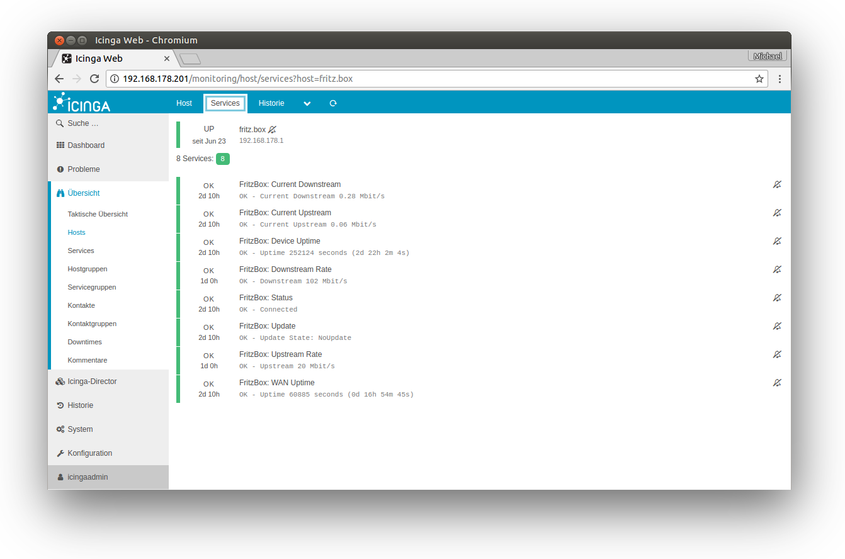Screen dimensions: 845x559
Task: Open FritzBox: Status service
Action: 266,298
